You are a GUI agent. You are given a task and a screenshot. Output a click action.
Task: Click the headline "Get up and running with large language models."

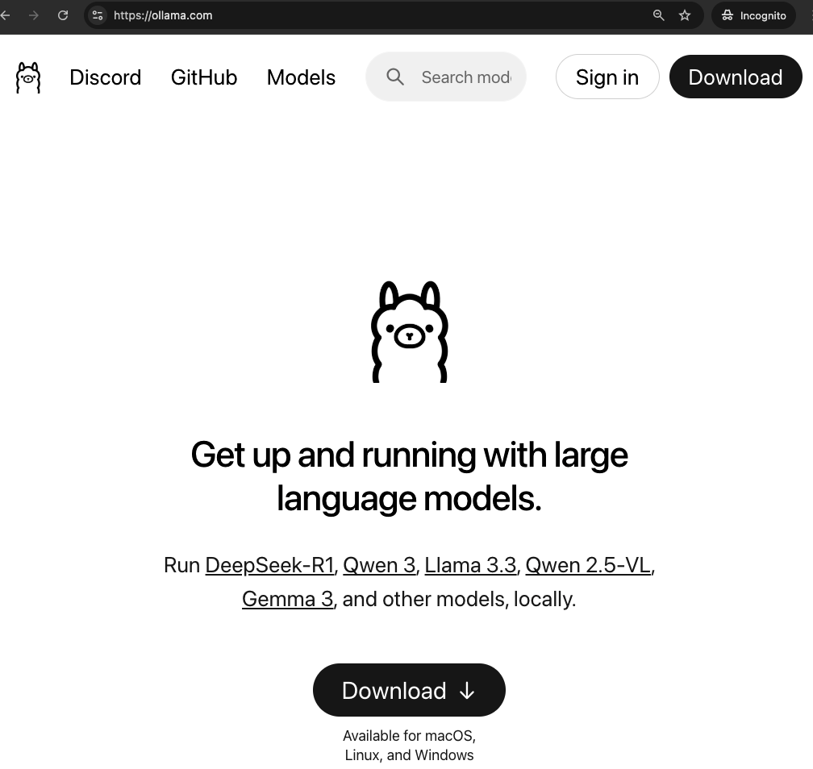click(410, 476)
